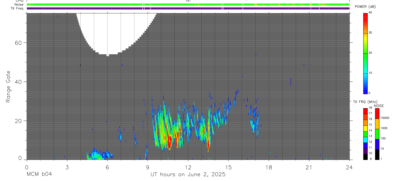Click the green Noise strip above the plot
Screen dimensions: 393x181
188,4
